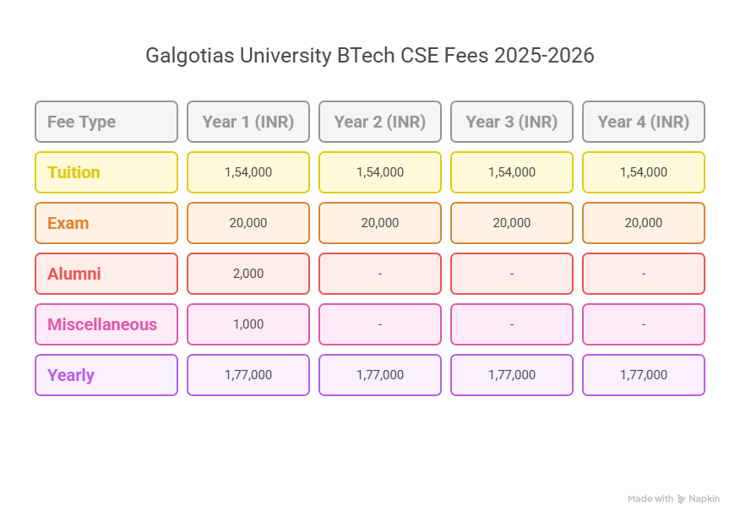
Task: Select the empty Year 2 Alumni cell
Action: pyautogui.click(x=380, y=274)
